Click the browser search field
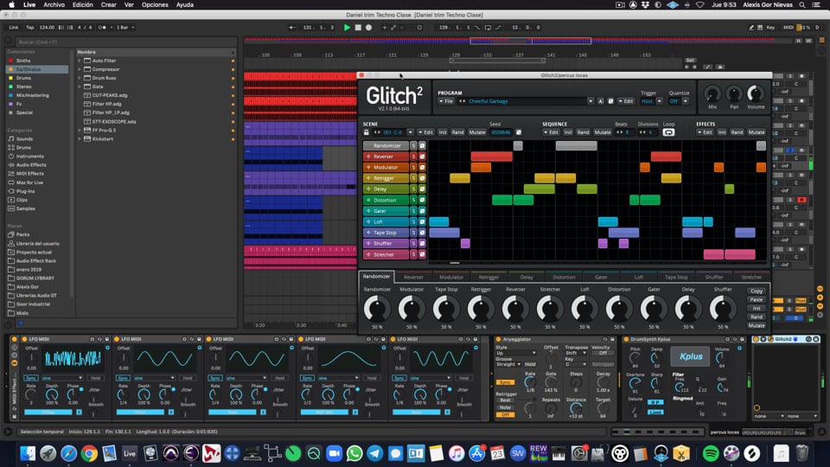The image size is (830, 467). coord(126,42)
